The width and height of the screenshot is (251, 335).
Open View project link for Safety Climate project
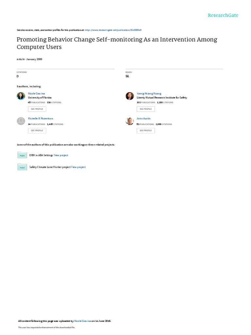coord(78,167)
